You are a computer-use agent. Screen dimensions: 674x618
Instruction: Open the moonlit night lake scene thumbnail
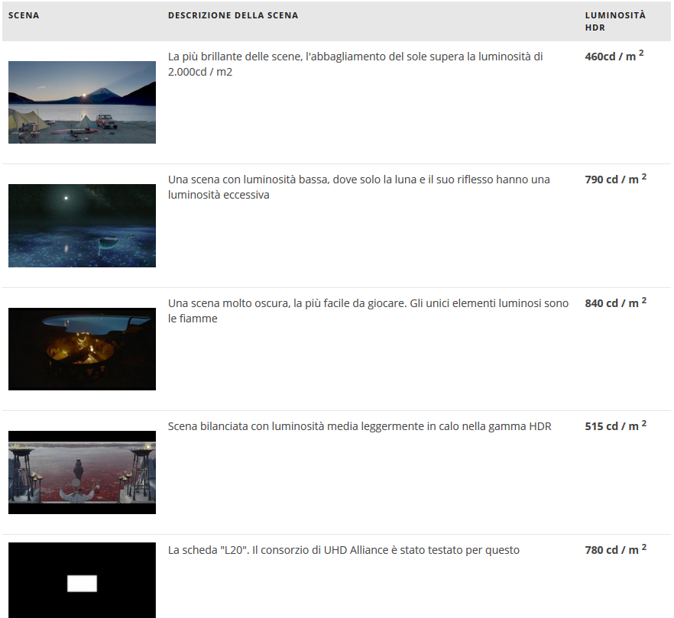82,225
